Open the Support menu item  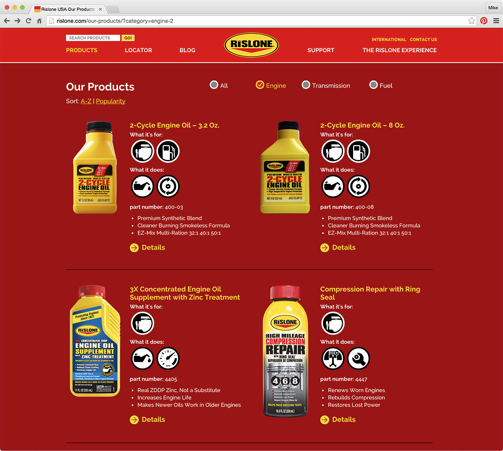pyautogui.click(x=321, y=50)
